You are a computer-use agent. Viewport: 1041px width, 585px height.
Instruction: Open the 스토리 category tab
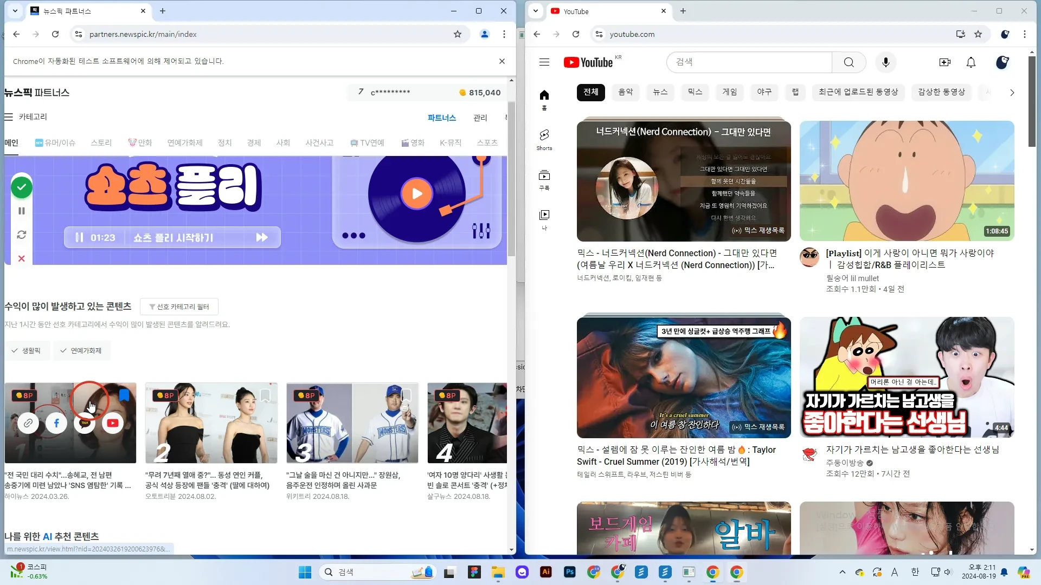tap(101, 142)
